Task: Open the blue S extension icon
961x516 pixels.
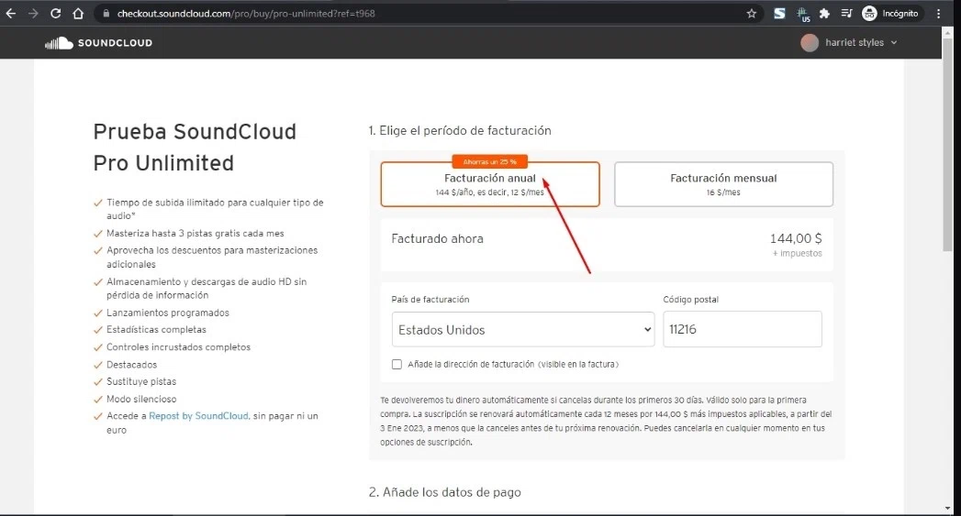Action: 779,14
